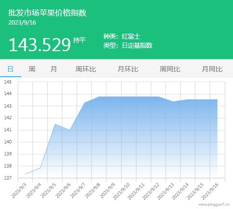Click the 红富士 variety label
Image resolution: width=233 pixels, height=209 pixels.
[x=131, y=36]
